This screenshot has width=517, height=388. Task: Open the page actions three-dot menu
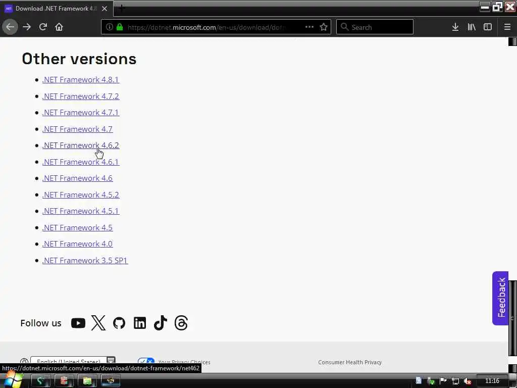click(x=309, y=27)
